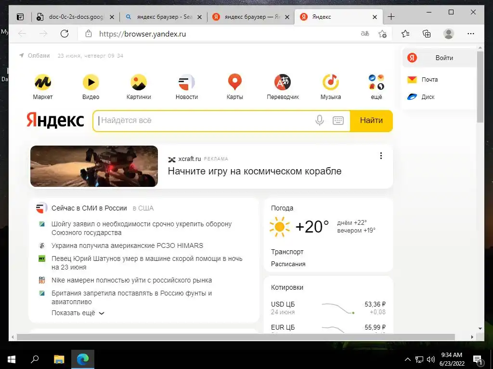493x369 pixels.
Task: Activate voice search microphone icon
Action: pos(320,121)
